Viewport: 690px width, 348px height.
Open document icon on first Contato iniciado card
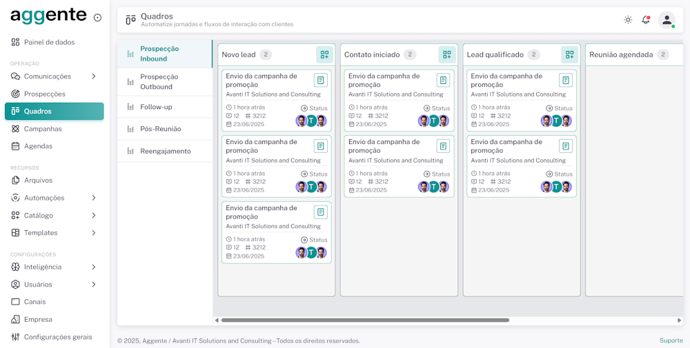point(443,80)
